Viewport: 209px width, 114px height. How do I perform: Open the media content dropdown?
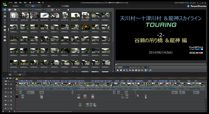pos(26,10)
